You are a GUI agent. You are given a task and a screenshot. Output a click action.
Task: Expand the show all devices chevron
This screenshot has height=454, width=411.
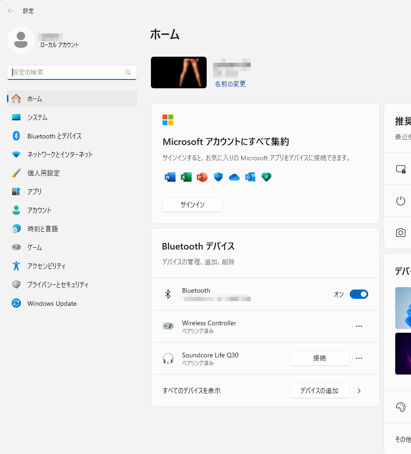(x=359, y=391)
